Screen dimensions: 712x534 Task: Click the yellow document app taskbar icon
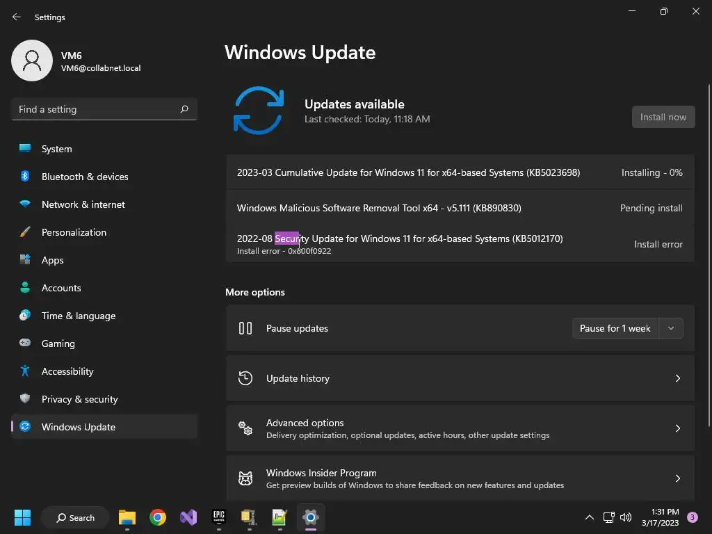(249, 517)
